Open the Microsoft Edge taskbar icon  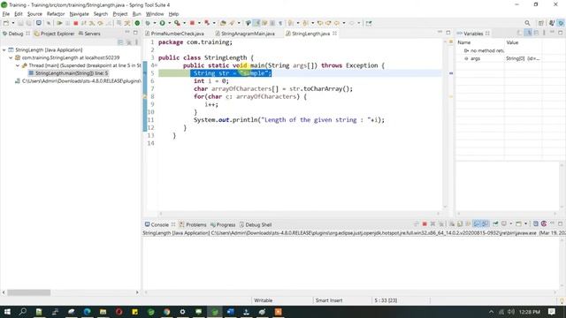pyautogui.click(x=87, y=312)
